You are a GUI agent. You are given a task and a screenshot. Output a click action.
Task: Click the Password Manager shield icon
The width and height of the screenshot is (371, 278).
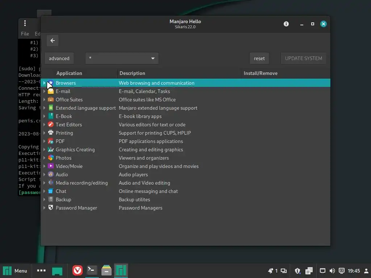point(51,207)
